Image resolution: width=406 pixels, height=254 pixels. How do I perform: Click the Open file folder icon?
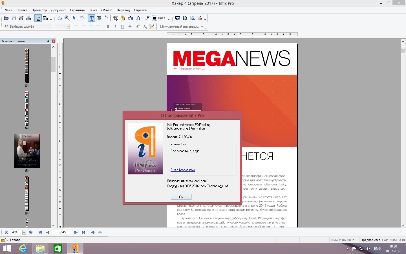tap(6, 18)
